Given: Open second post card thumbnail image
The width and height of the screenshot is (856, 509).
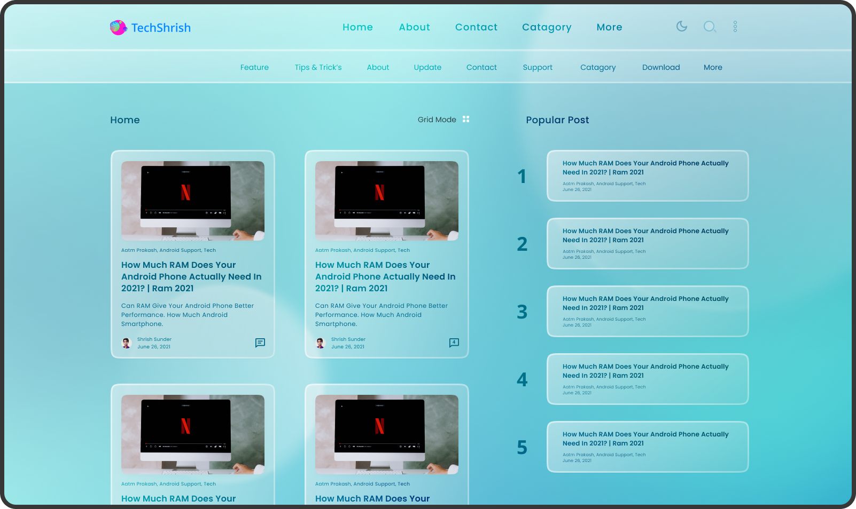Looking at the screenshot, I should (387, 201).
